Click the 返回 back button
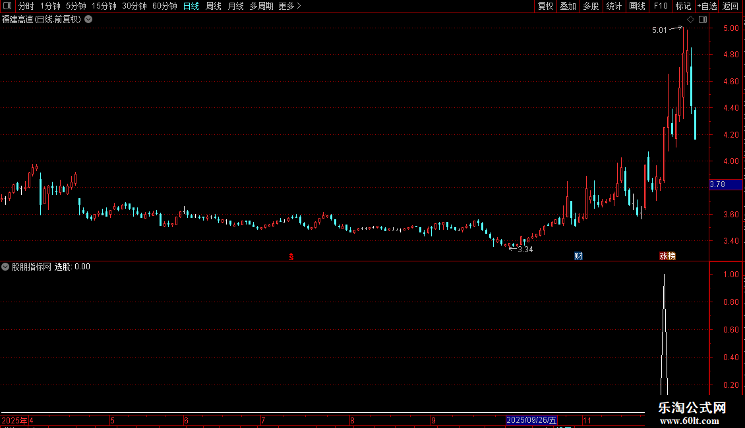This screenshot has height=428, width=745. pos(730,6)
